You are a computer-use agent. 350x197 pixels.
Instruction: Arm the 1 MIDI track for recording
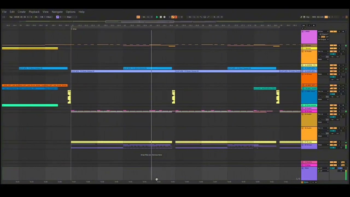(x=343, y=31)
